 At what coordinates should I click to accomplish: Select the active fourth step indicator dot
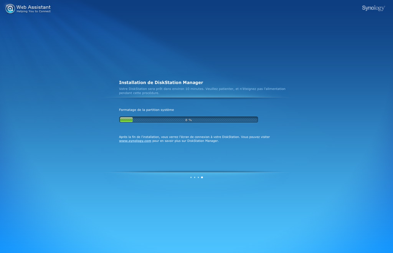tap(202, 177)
